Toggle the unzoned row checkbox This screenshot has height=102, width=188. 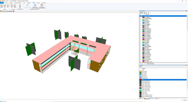140,15
